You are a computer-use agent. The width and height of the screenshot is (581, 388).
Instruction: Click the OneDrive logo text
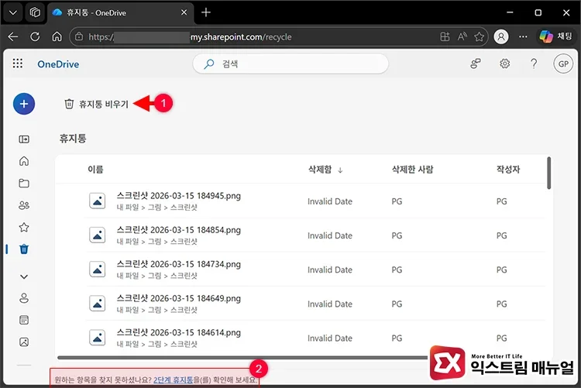point(58,64)
